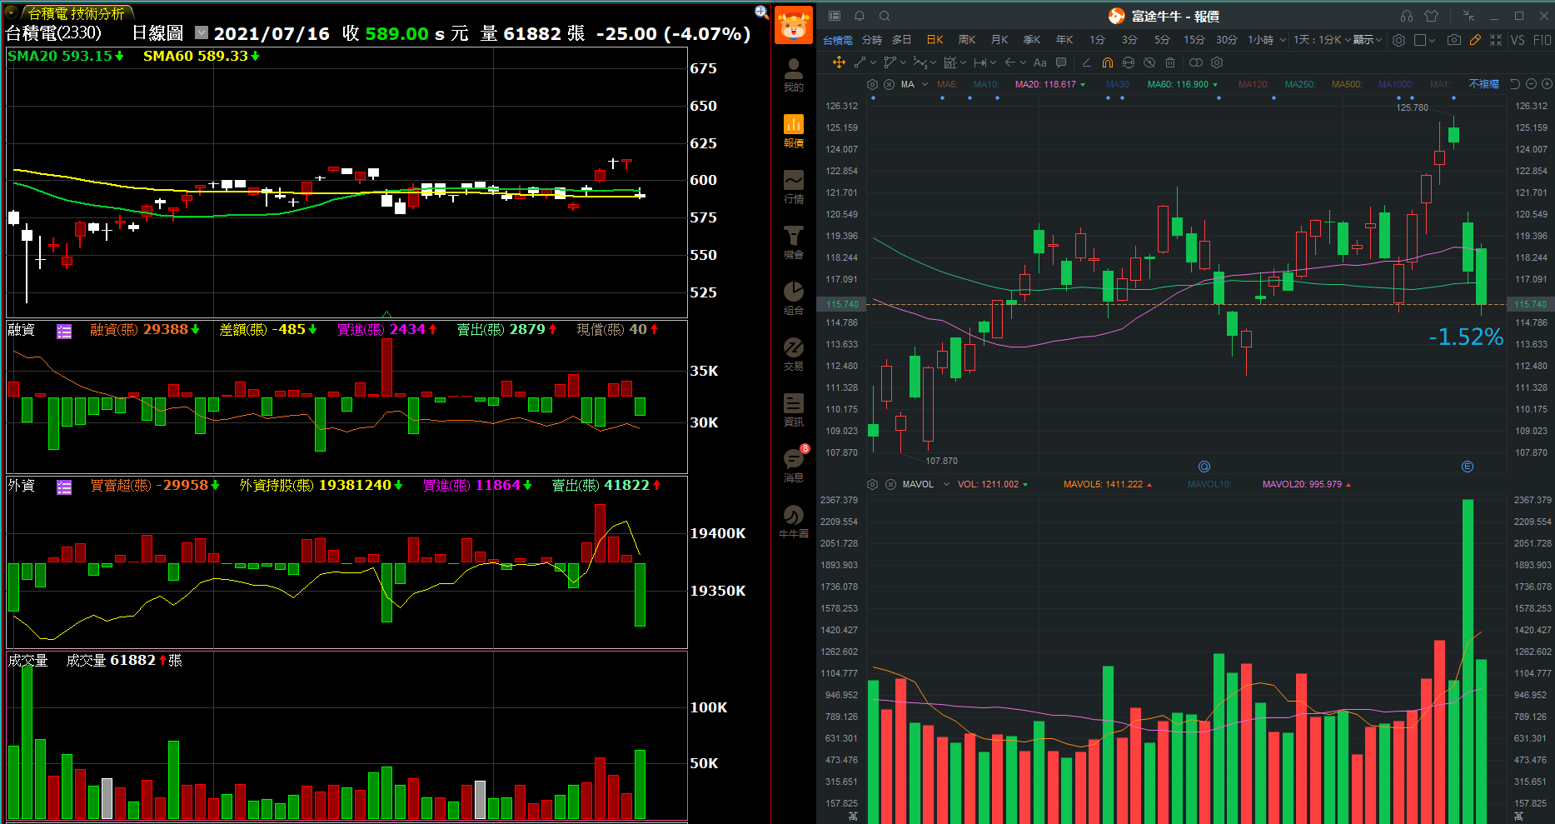Click the Futu bull mascot logo
Viewport: 1555px width, 824px height.
(794, 25)
